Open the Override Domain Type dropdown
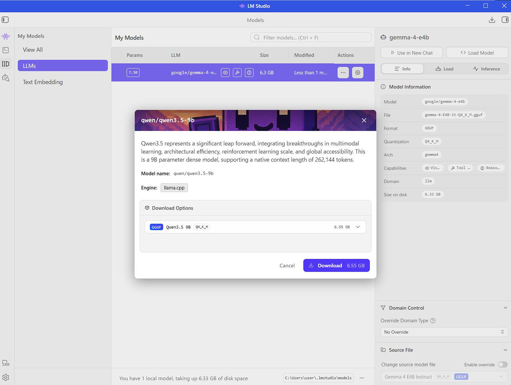 444,332
